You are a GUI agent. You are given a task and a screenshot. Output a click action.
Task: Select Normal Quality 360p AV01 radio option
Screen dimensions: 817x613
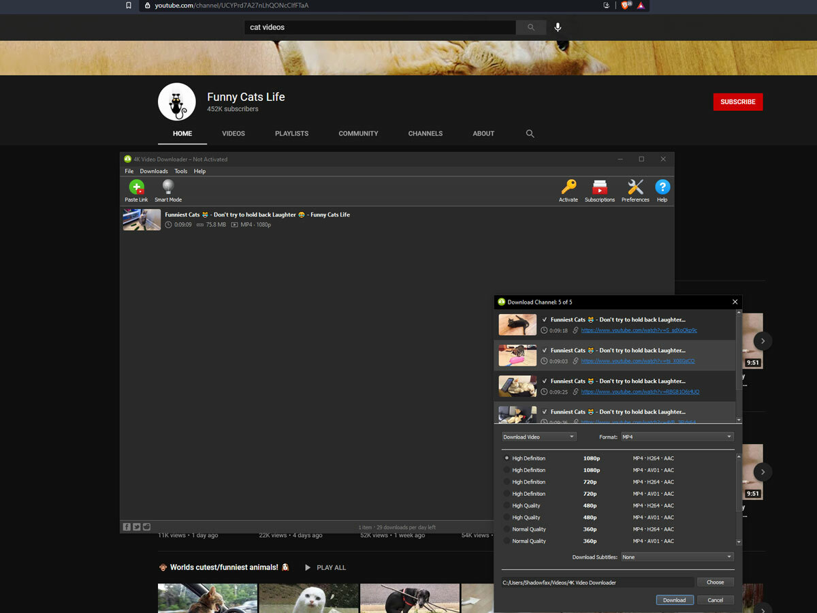[507, 541]
